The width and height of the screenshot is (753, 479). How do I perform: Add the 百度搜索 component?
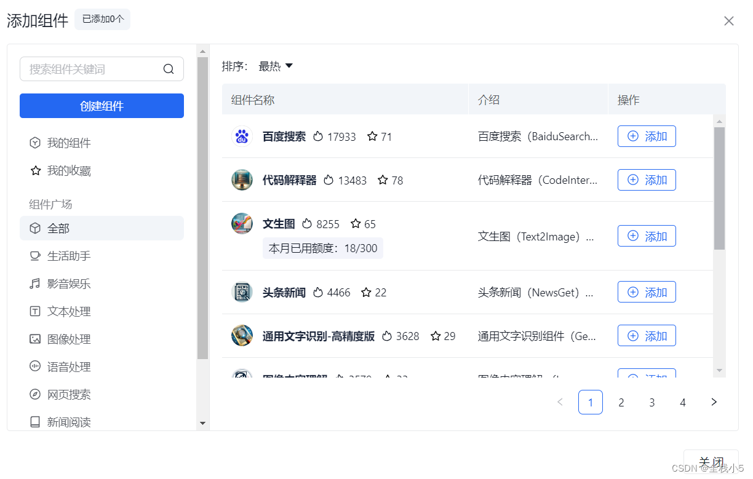click(x=647, y=137)
